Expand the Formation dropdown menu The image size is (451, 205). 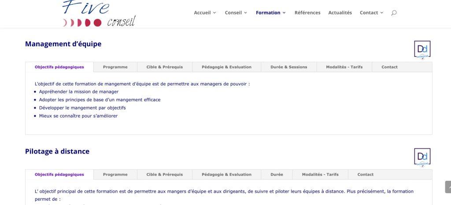tap(270, 13)
